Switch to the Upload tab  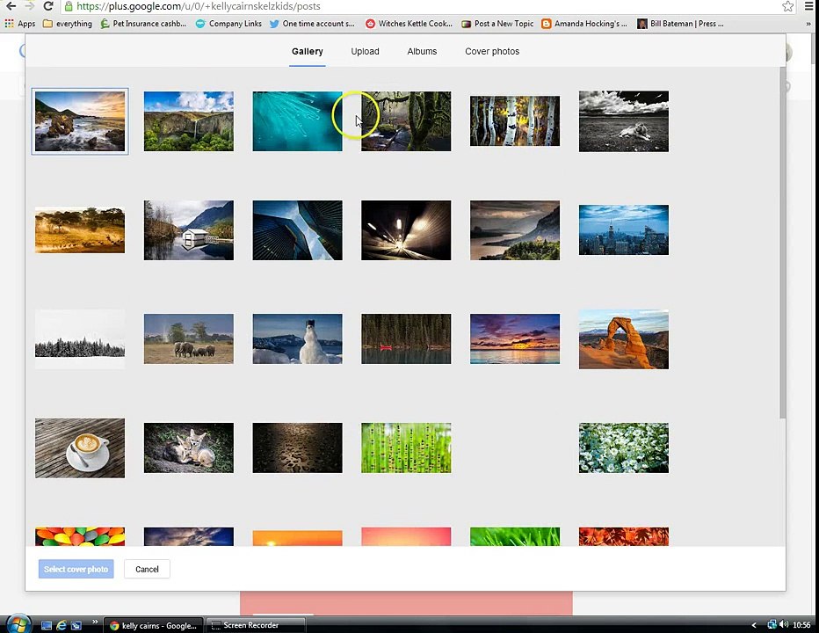point(365,51)
